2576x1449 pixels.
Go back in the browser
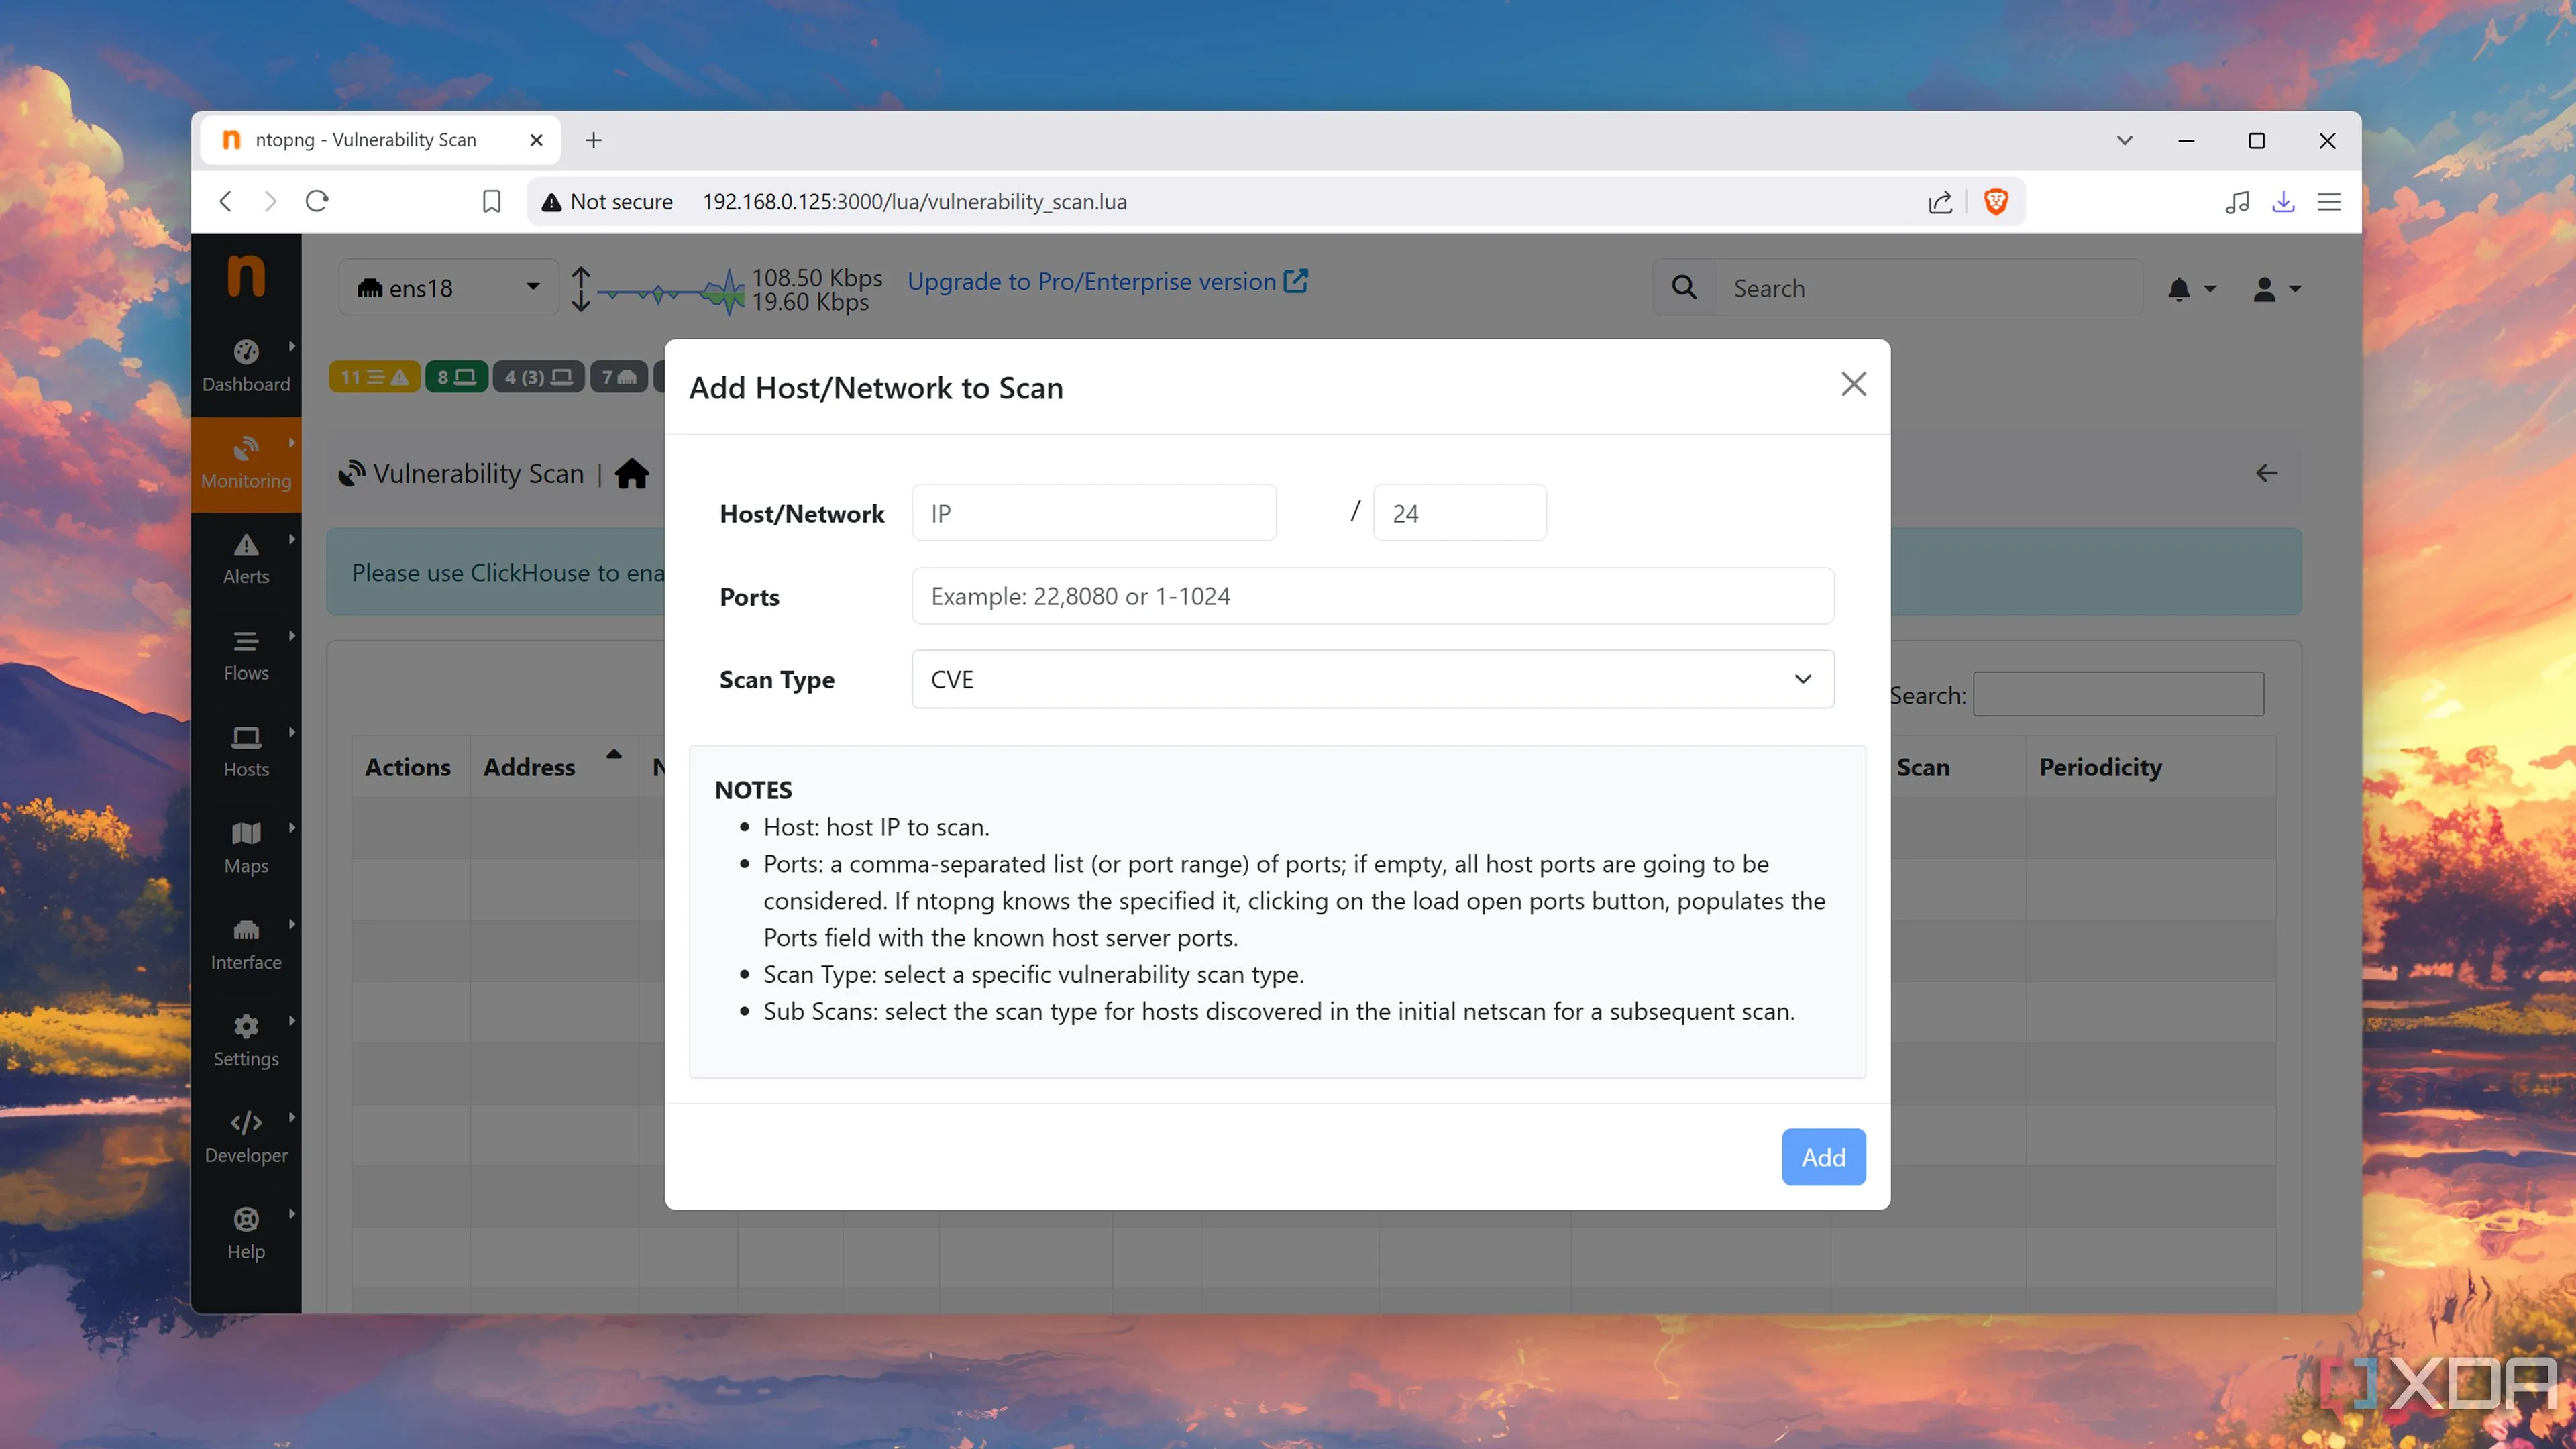(x=226, y=201)
